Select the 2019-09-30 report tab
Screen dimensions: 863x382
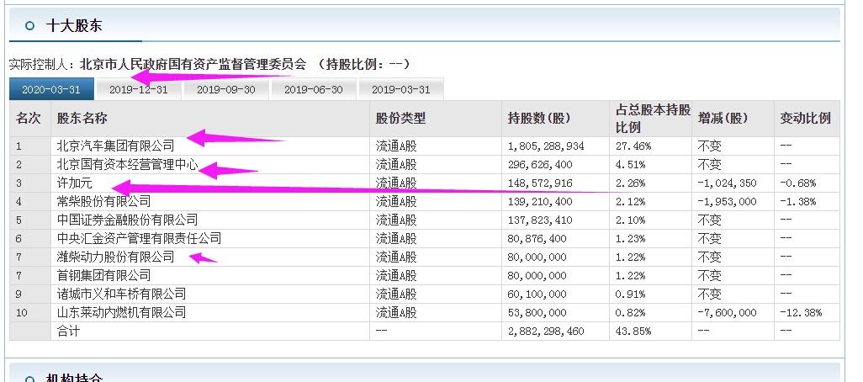226,89
